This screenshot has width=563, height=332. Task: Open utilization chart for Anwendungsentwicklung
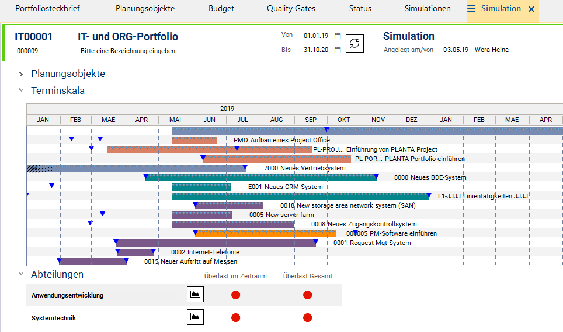[x=195, y=295]
